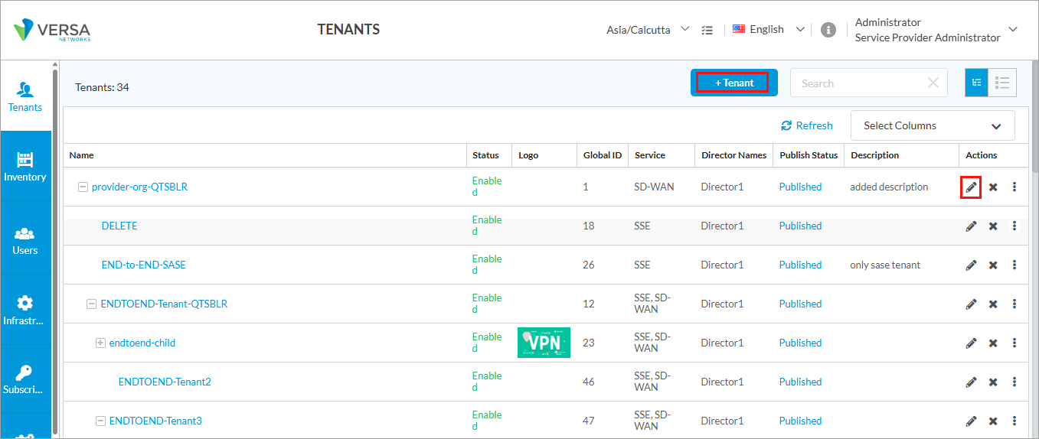Click the 'Tenants: 34' count label
This screenshot has height=439, width=1039.
102,87
